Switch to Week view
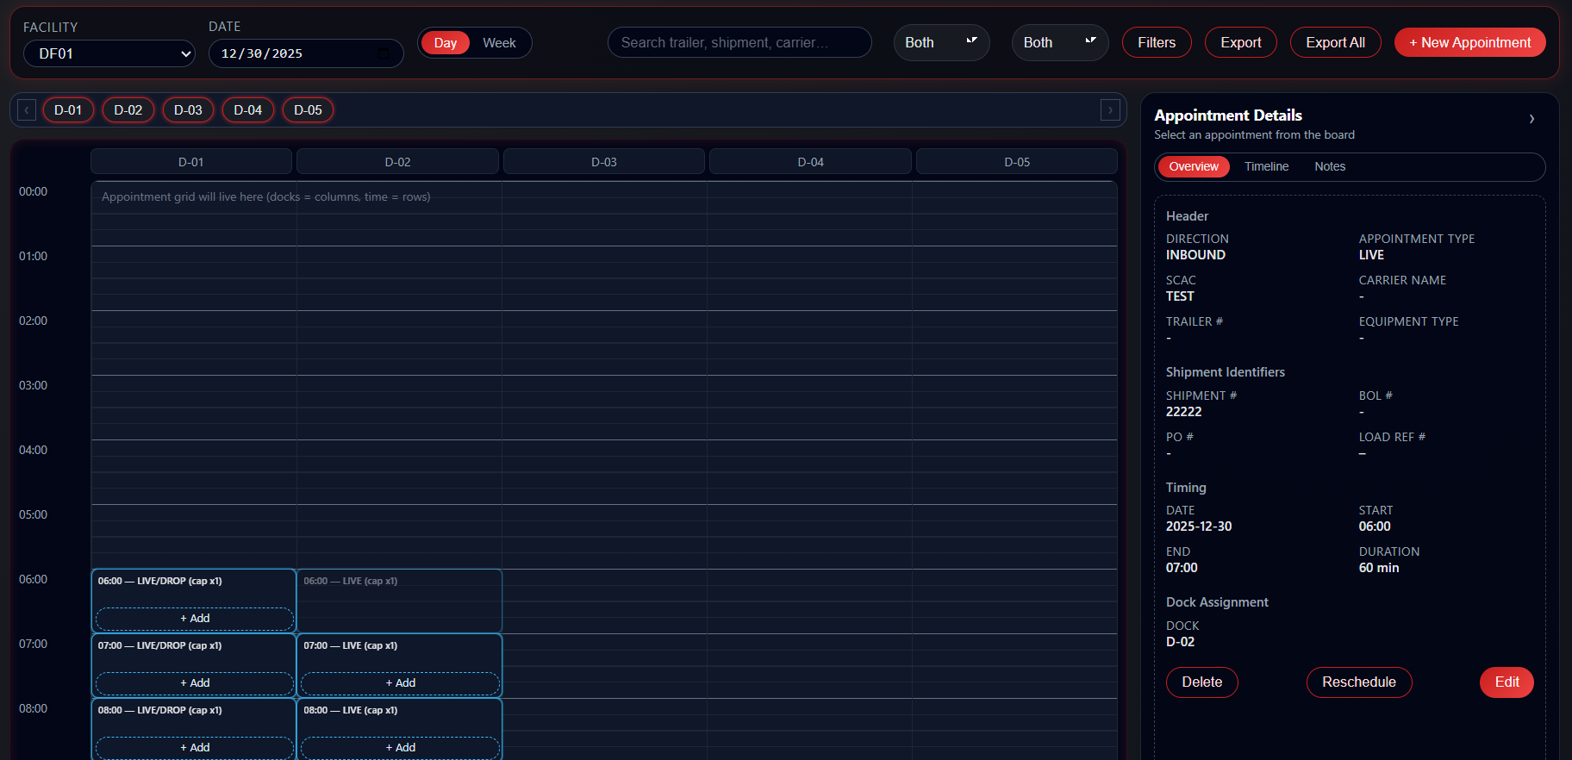This screenshot has width=1572, height=760. (499, 43)
